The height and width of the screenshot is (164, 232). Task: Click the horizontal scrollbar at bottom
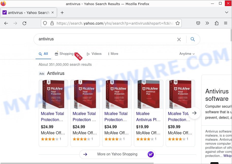[77, 163]
